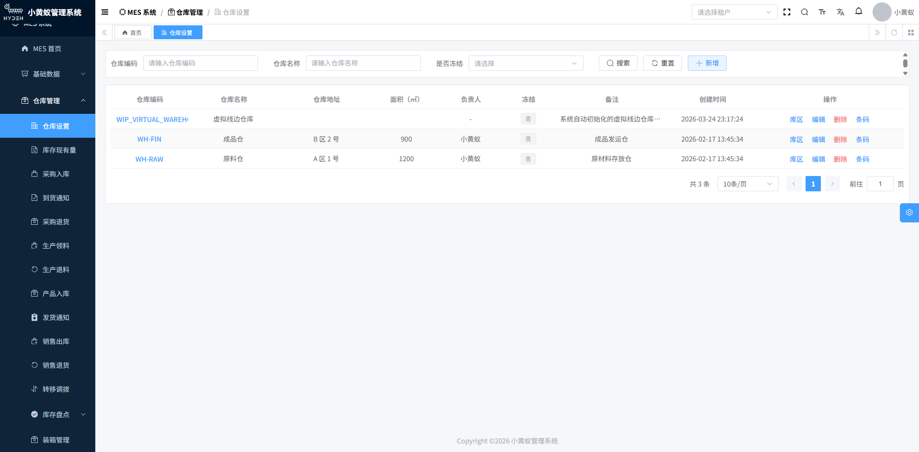
Task: Open the 是否冻结 select dropdown
Action: (x=526, y=63)
